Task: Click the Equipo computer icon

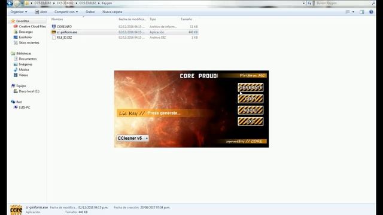Action: click(x=13, y=86)
